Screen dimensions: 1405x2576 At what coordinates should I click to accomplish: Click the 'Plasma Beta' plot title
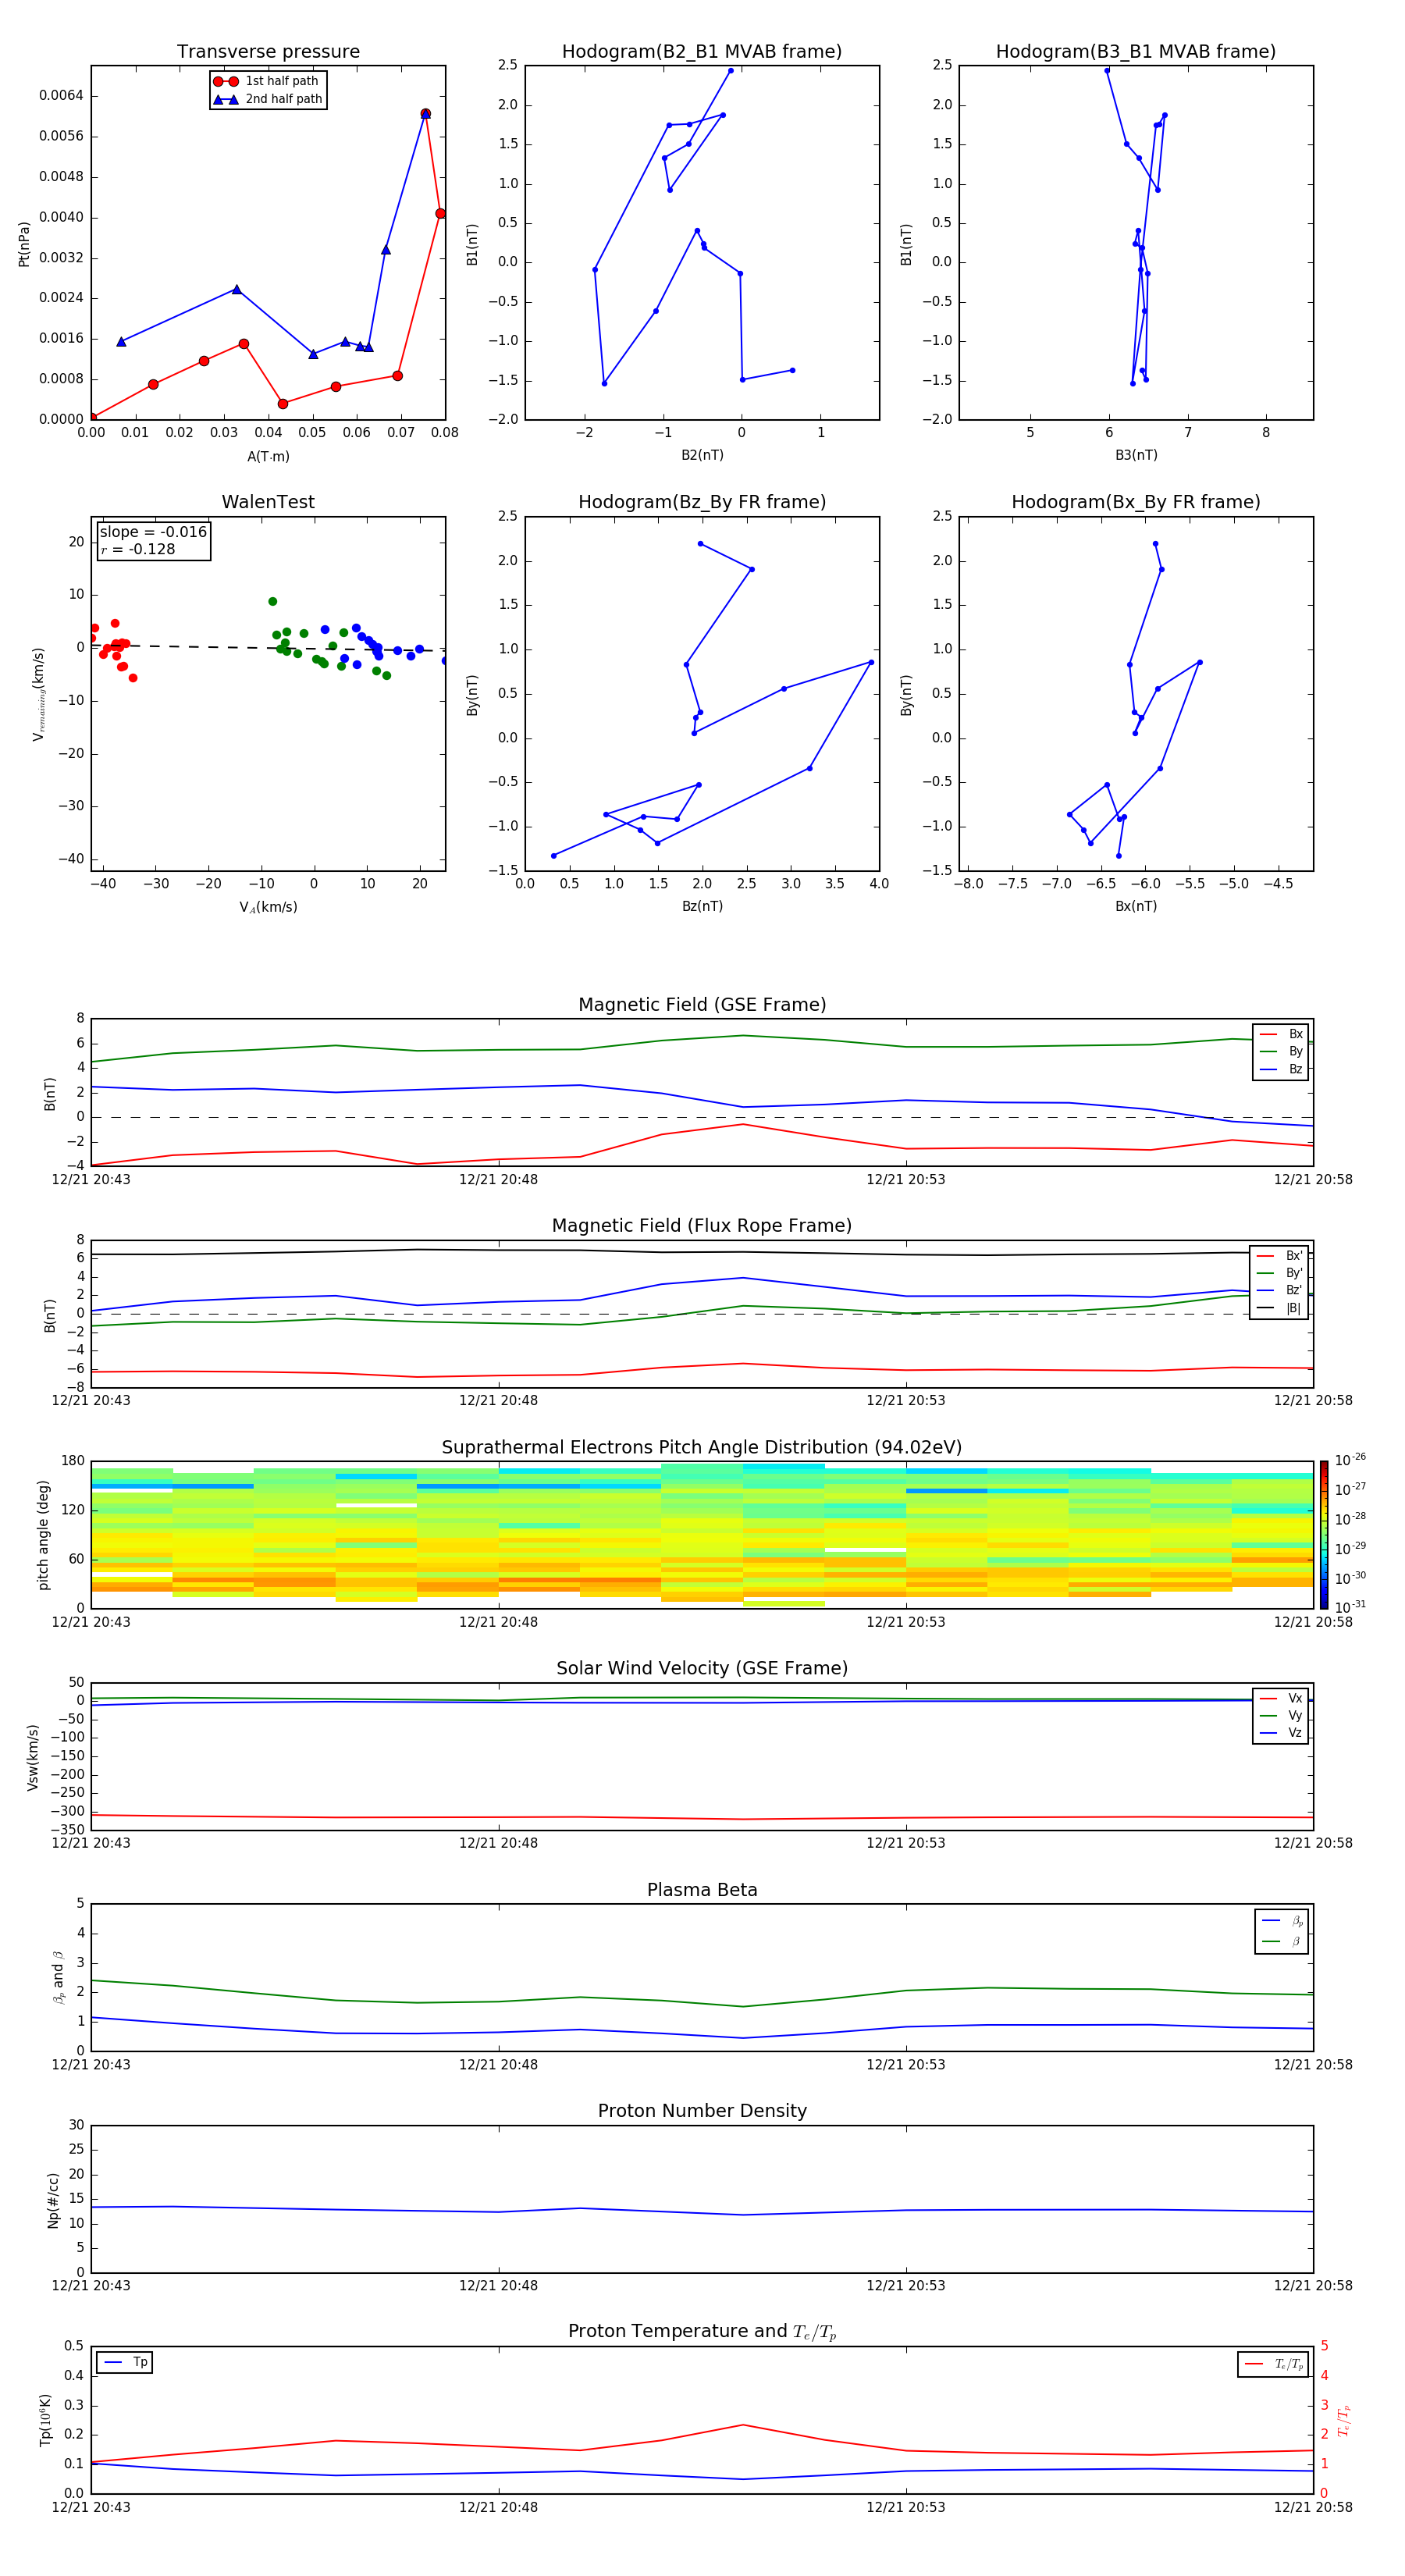(x=702, y=1890)
